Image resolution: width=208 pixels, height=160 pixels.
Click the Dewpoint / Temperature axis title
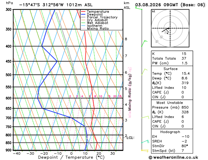point(71,157)
